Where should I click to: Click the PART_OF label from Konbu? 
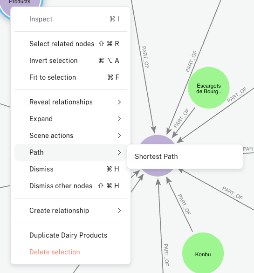coord(184,204)
